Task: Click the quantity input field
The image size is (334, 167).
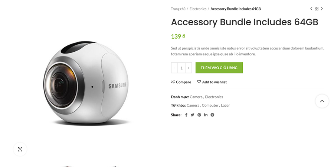Action: pos(181,68)
